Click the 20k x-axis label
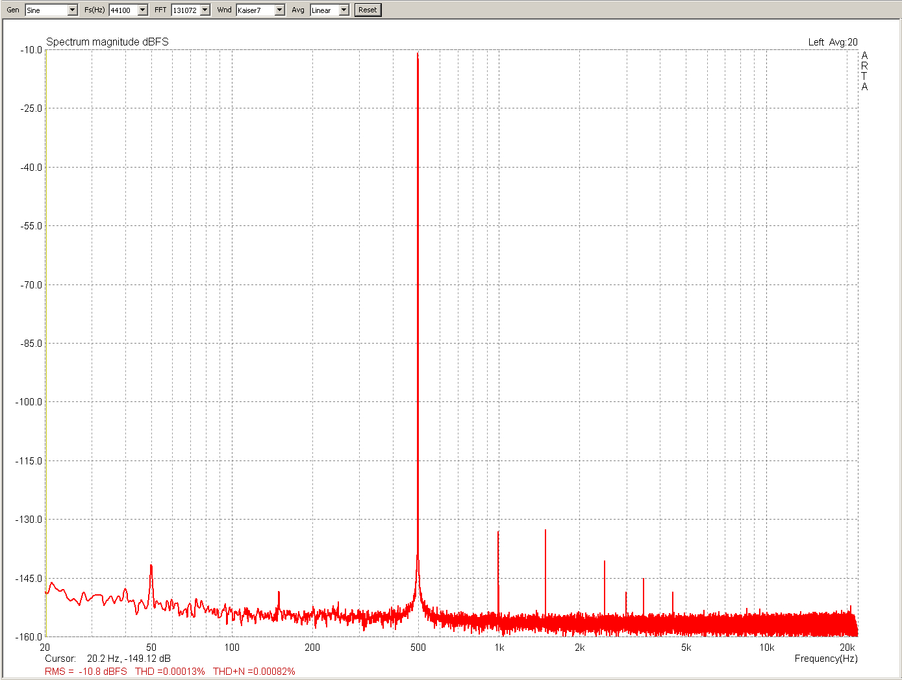The width and height of the screenshot is (902, 680). [x=847, y=648]
